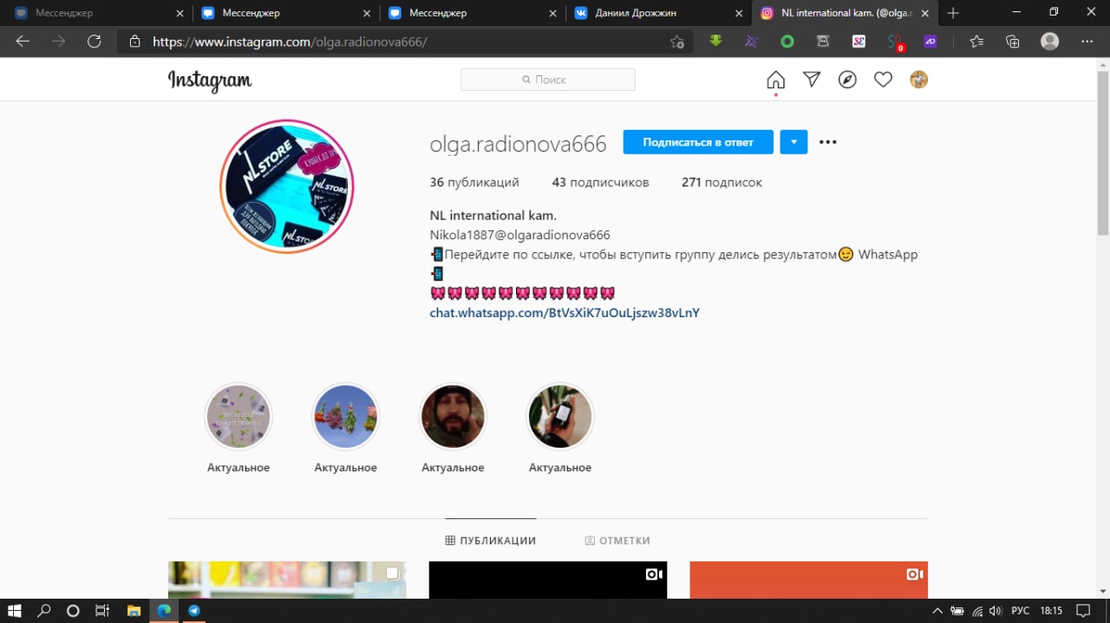Open the Explore compass icon

[x=847, y=80]
